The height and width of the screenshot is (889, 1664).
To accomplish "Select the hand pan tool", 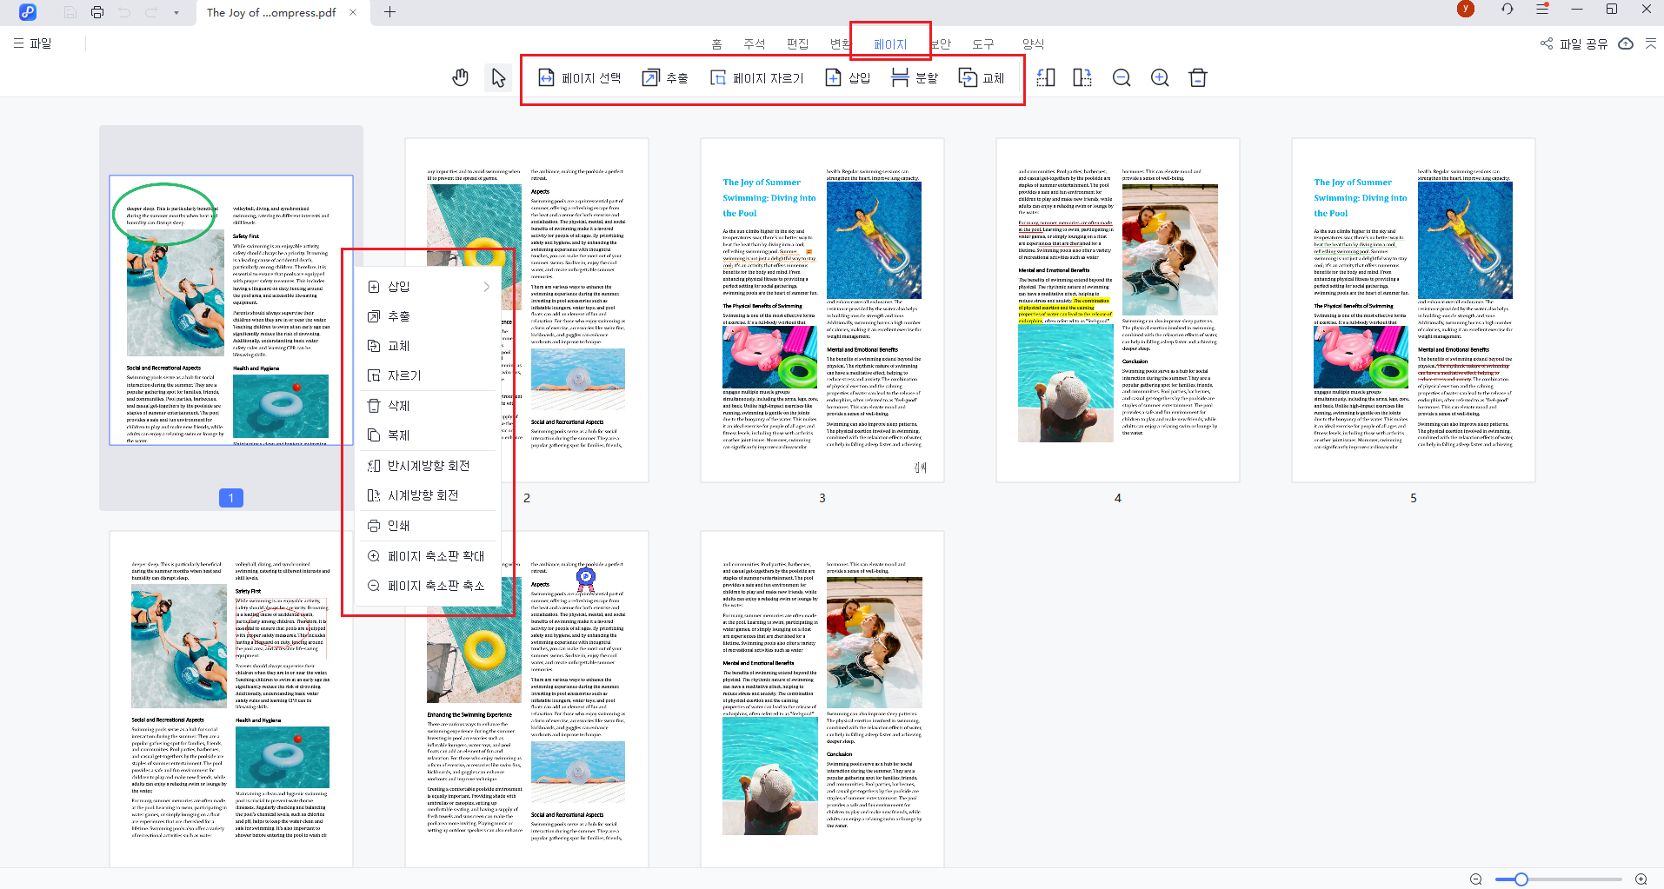I will click(x=460, y=78).
